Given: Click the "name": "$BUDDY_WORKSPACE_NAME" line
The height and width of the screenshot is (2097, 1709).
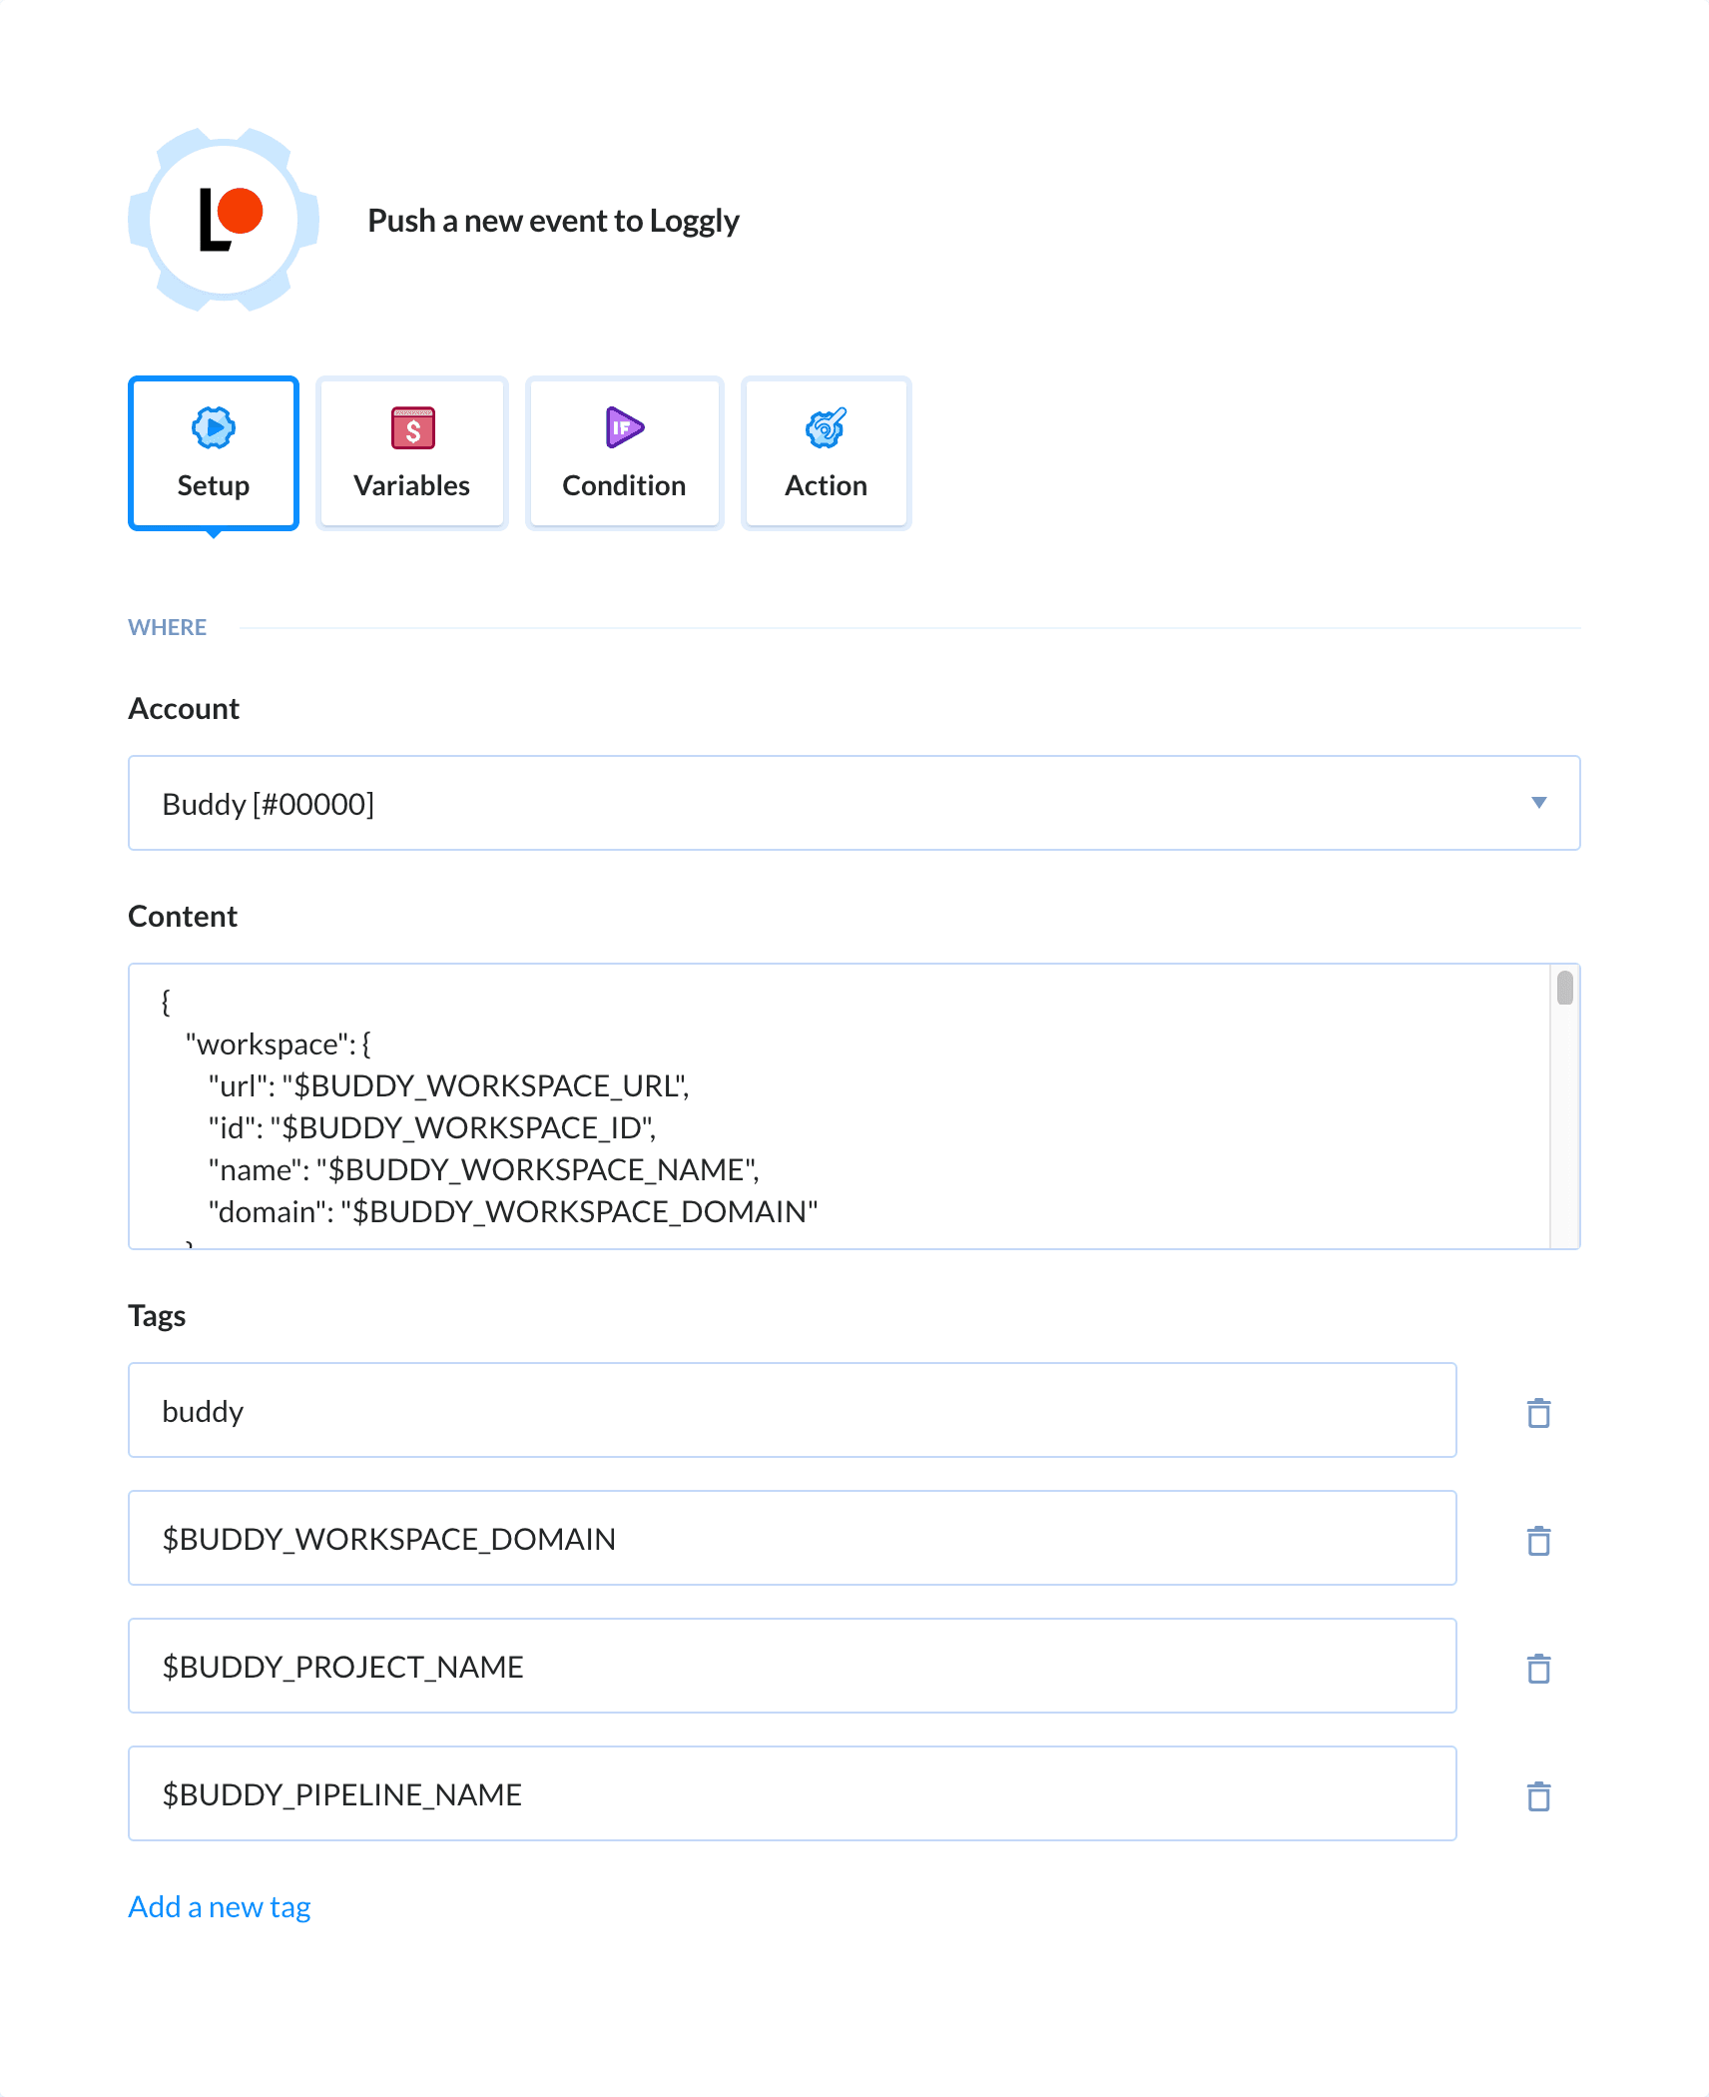Looking at the screenshot, I should pyautogui.click(x=483, y=1169).
